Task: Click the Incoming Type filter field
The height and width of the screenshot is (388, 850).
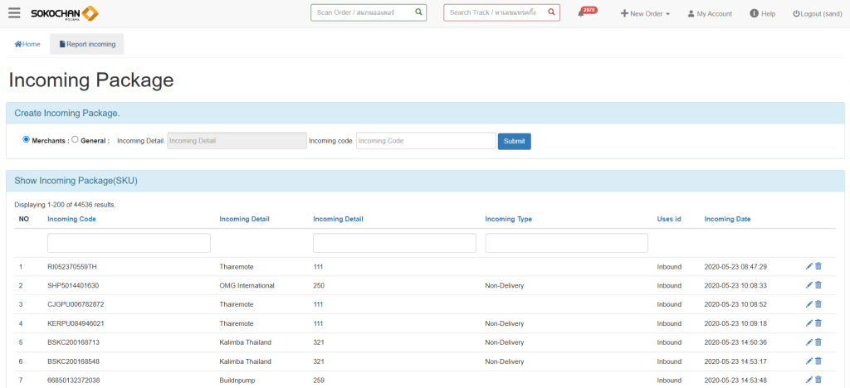Action: pos(566,243)
